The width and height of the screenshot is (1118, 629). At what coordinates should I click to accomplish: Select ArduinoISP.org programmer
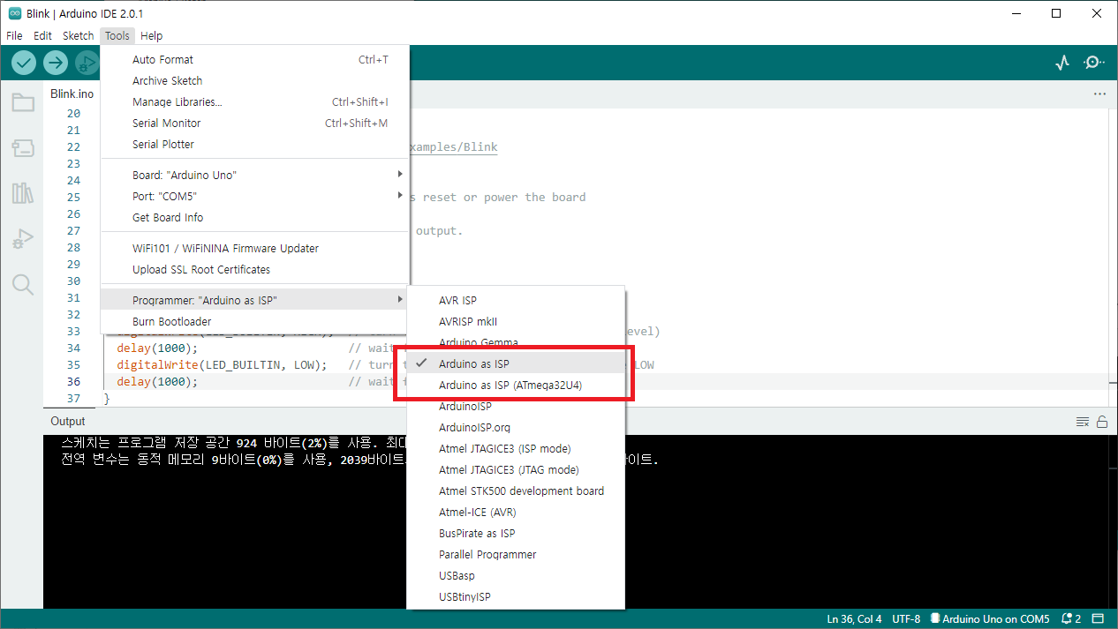(x=516, y=428)
